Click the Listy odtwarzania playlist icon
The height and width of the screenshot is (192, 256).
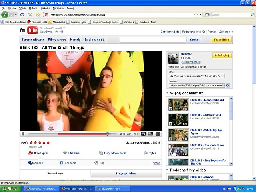(101, 153)
